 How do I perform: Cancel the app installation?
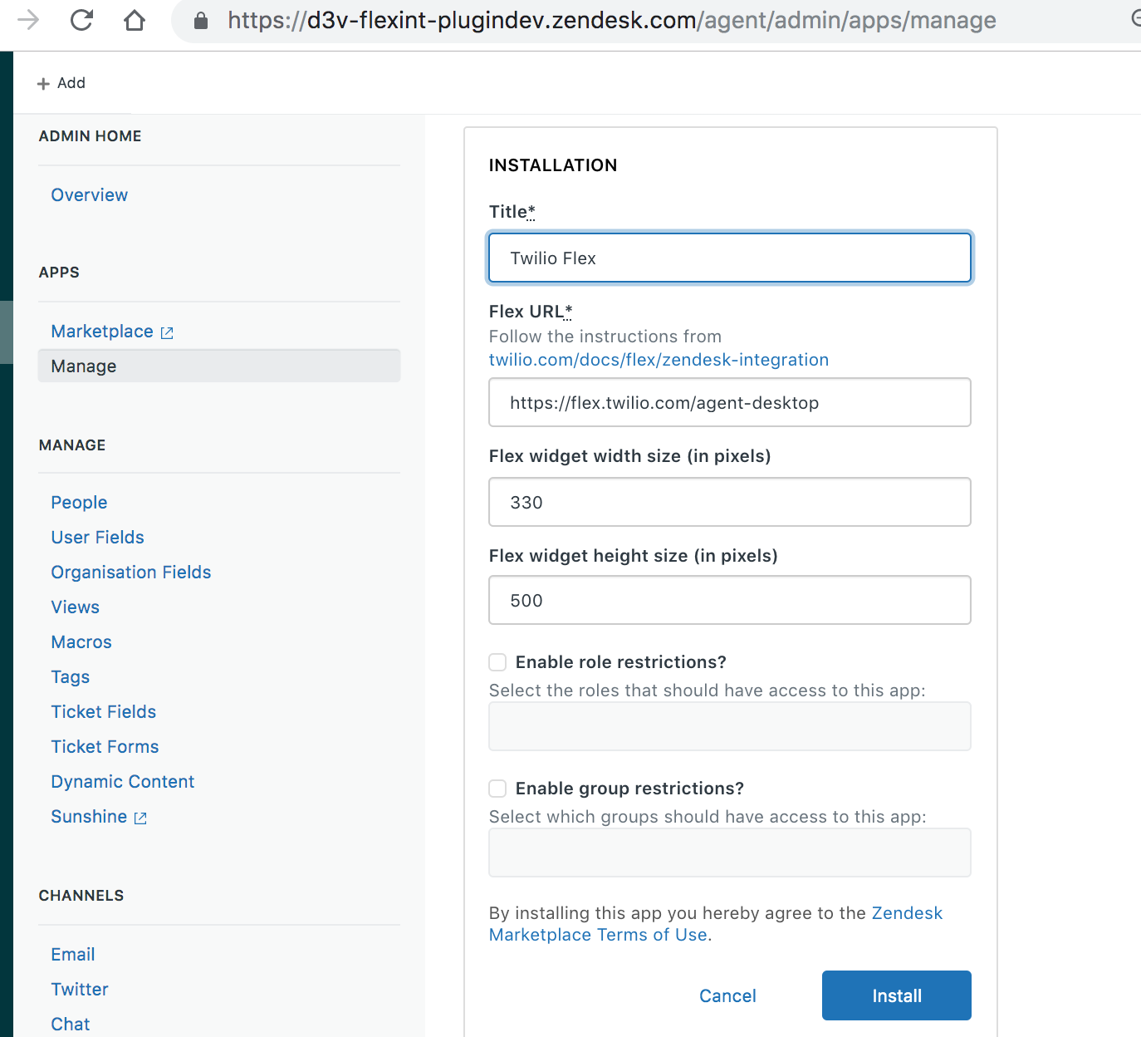coord(727,995)
